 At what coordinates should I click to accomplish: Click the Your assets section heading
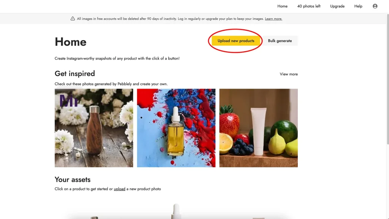pyautogui.click(x=73, y=179)
